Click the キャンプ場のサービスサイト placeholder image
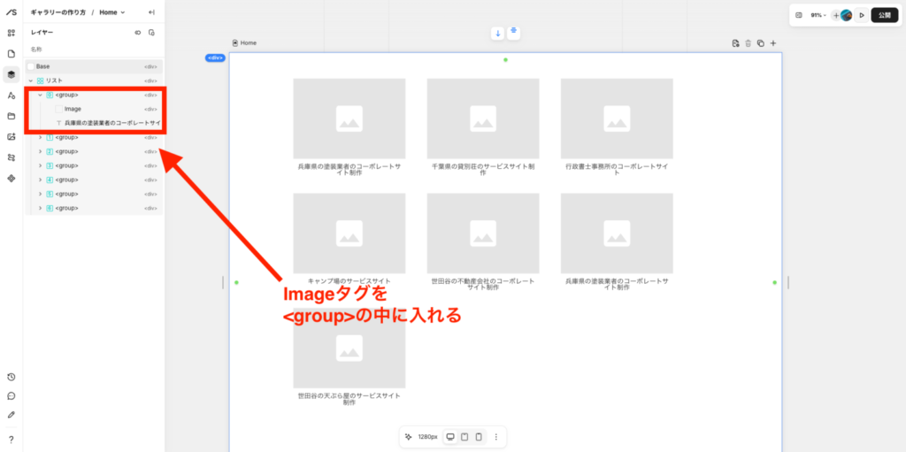 [x=349, y=234]
